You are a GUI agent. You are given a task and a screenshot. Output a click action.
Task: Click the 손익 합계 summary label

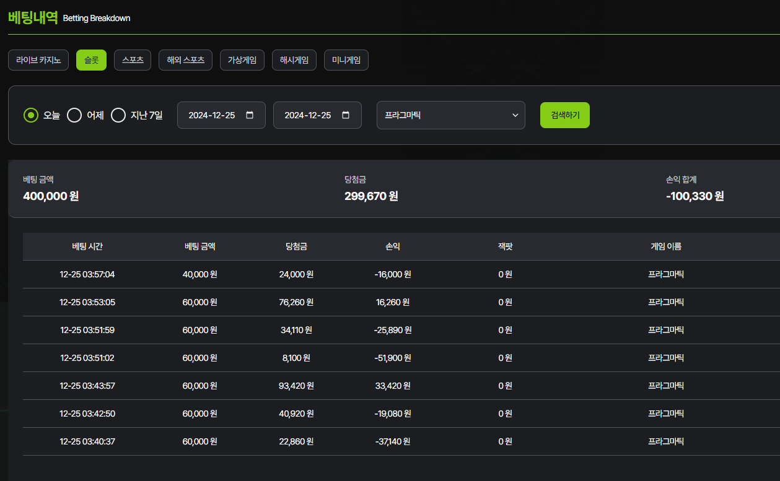pos(681,180)
